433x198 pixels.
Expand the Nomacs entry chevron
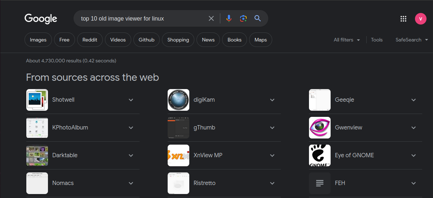pyautogui.click(x=131, y=183)
